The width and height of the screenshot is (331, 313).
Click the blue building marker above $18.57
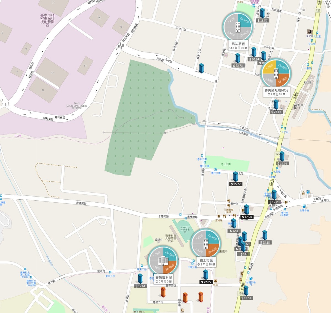262,13
